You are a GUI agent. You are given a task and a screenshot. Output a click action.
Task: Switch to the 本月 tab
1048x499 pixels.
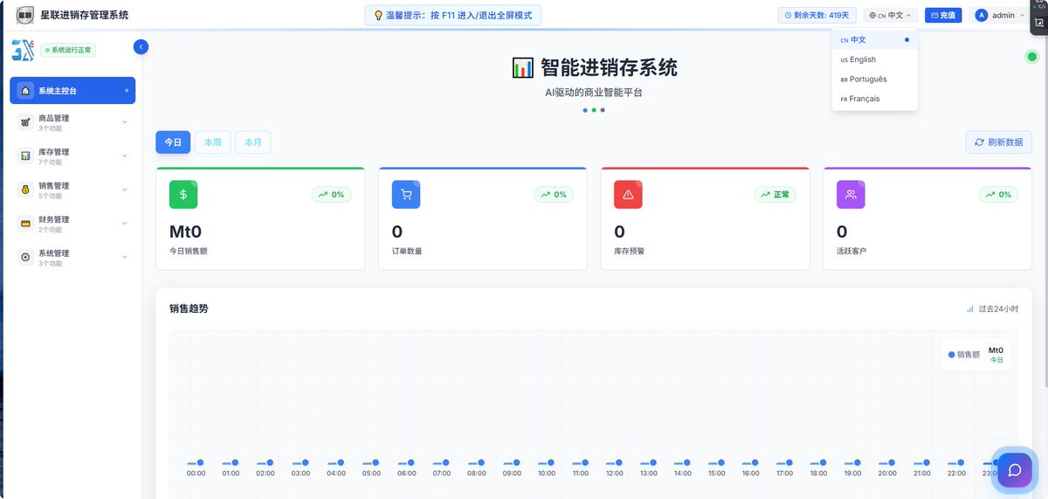pos(253,142)
